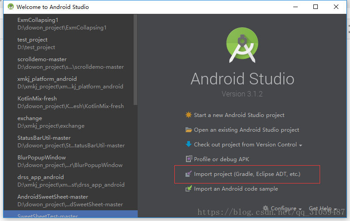The width and height of the screenshot is (350, 221).
Task: Click path D:\test_project
Action: click(x=36, y=47)
